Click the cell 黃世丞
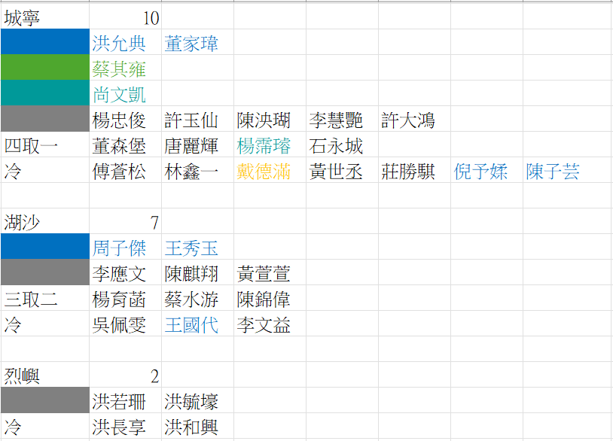The width and height of the screenshot is (613, 441). click(343, 170)
